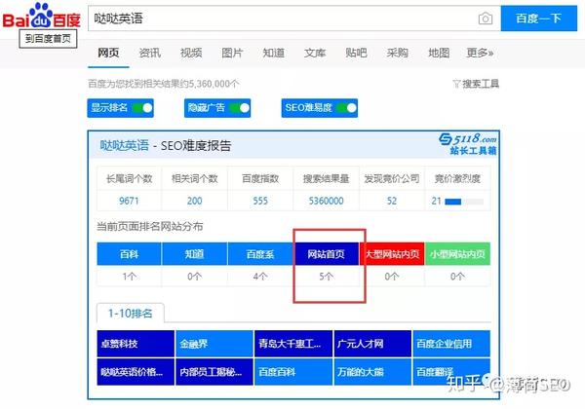Open the 地图 tab
The image size is (585, 409).
click(x=439, y=53)
